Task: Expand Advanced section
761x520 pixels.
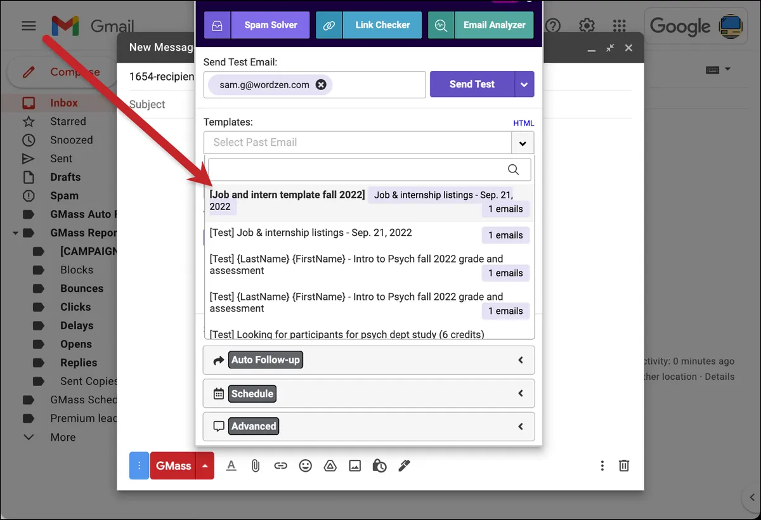Action: click(x=369, y=426)
